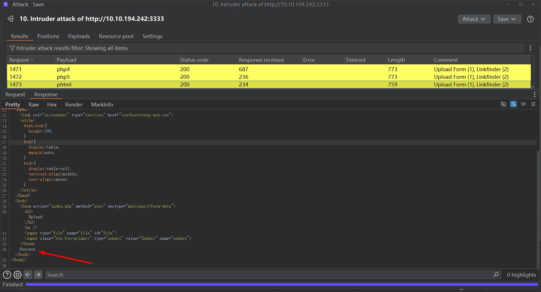The height and width of the screenshot is (292, 541).
Task: Open the Attack menu in title bar
Action: coord(20,4)
